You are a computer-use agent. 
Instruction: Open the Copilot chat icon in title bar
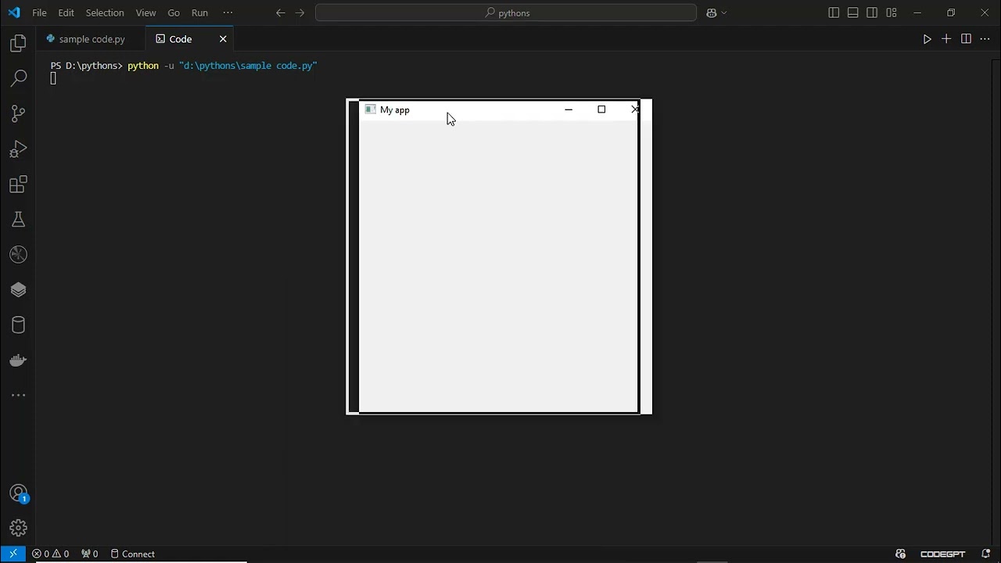[x=712, y=13]
